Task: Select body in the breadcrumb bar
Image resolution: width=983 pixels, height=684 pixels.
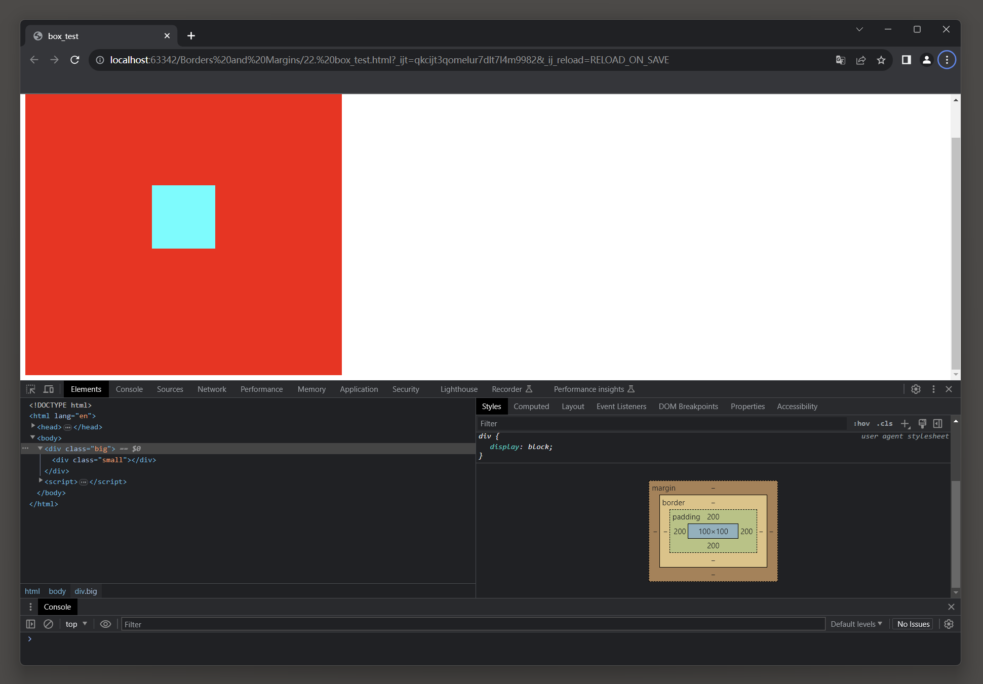Action: click(x=57, y=591)
